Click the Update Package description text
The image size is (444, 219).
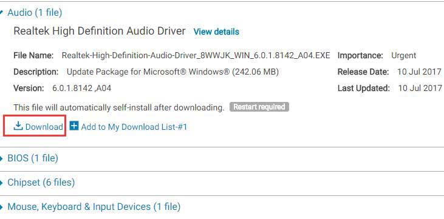172,72
